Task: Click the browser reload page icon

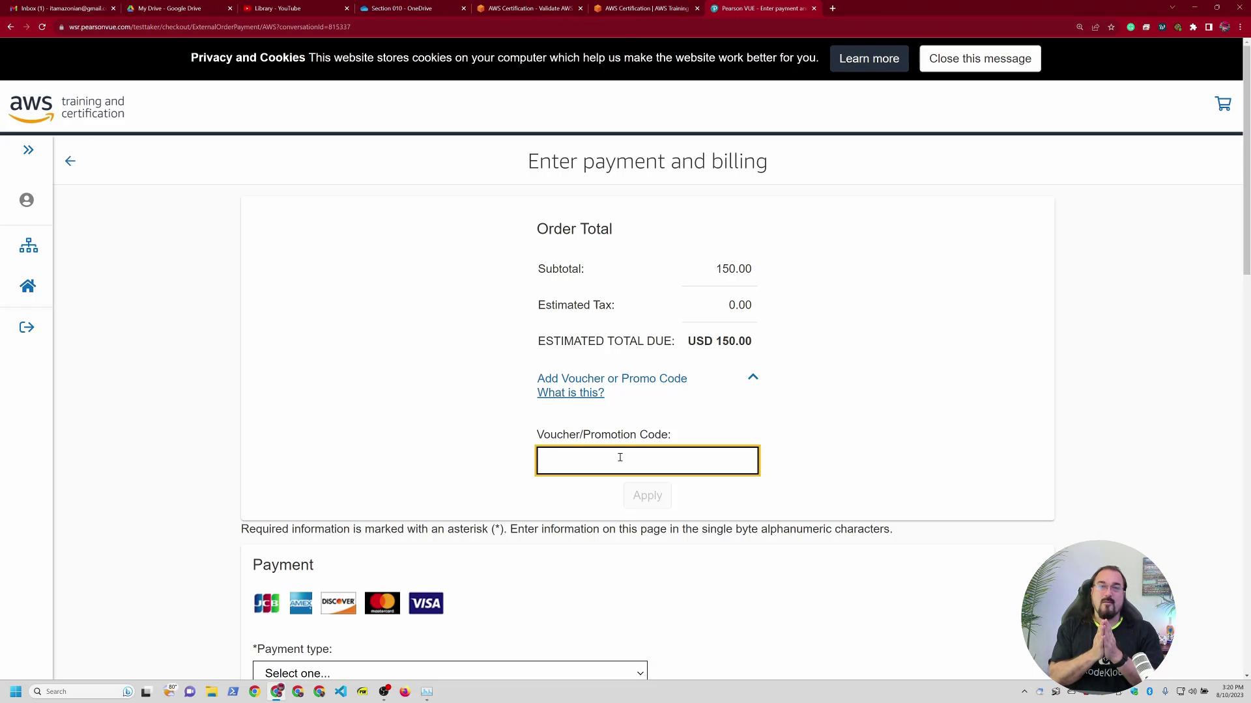Action: [42, 27]
